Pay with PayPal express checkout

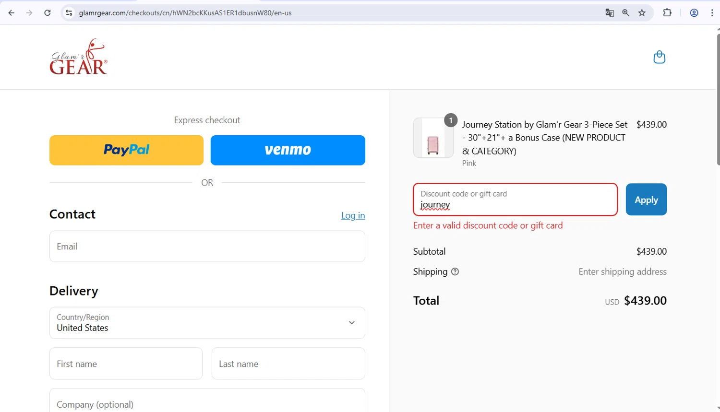point(126,150)
